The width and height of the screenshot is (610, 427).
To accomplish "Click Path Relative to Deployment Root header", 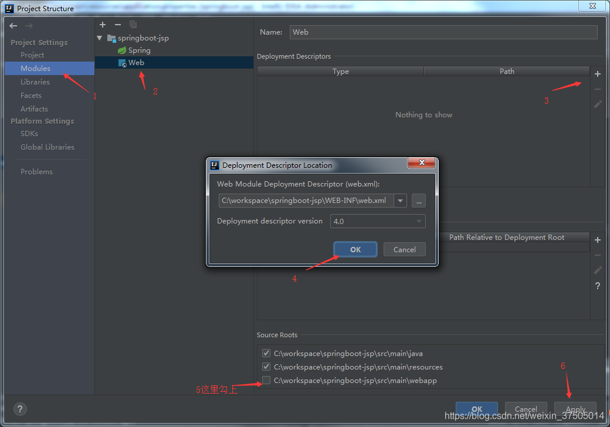I will 507,237.
